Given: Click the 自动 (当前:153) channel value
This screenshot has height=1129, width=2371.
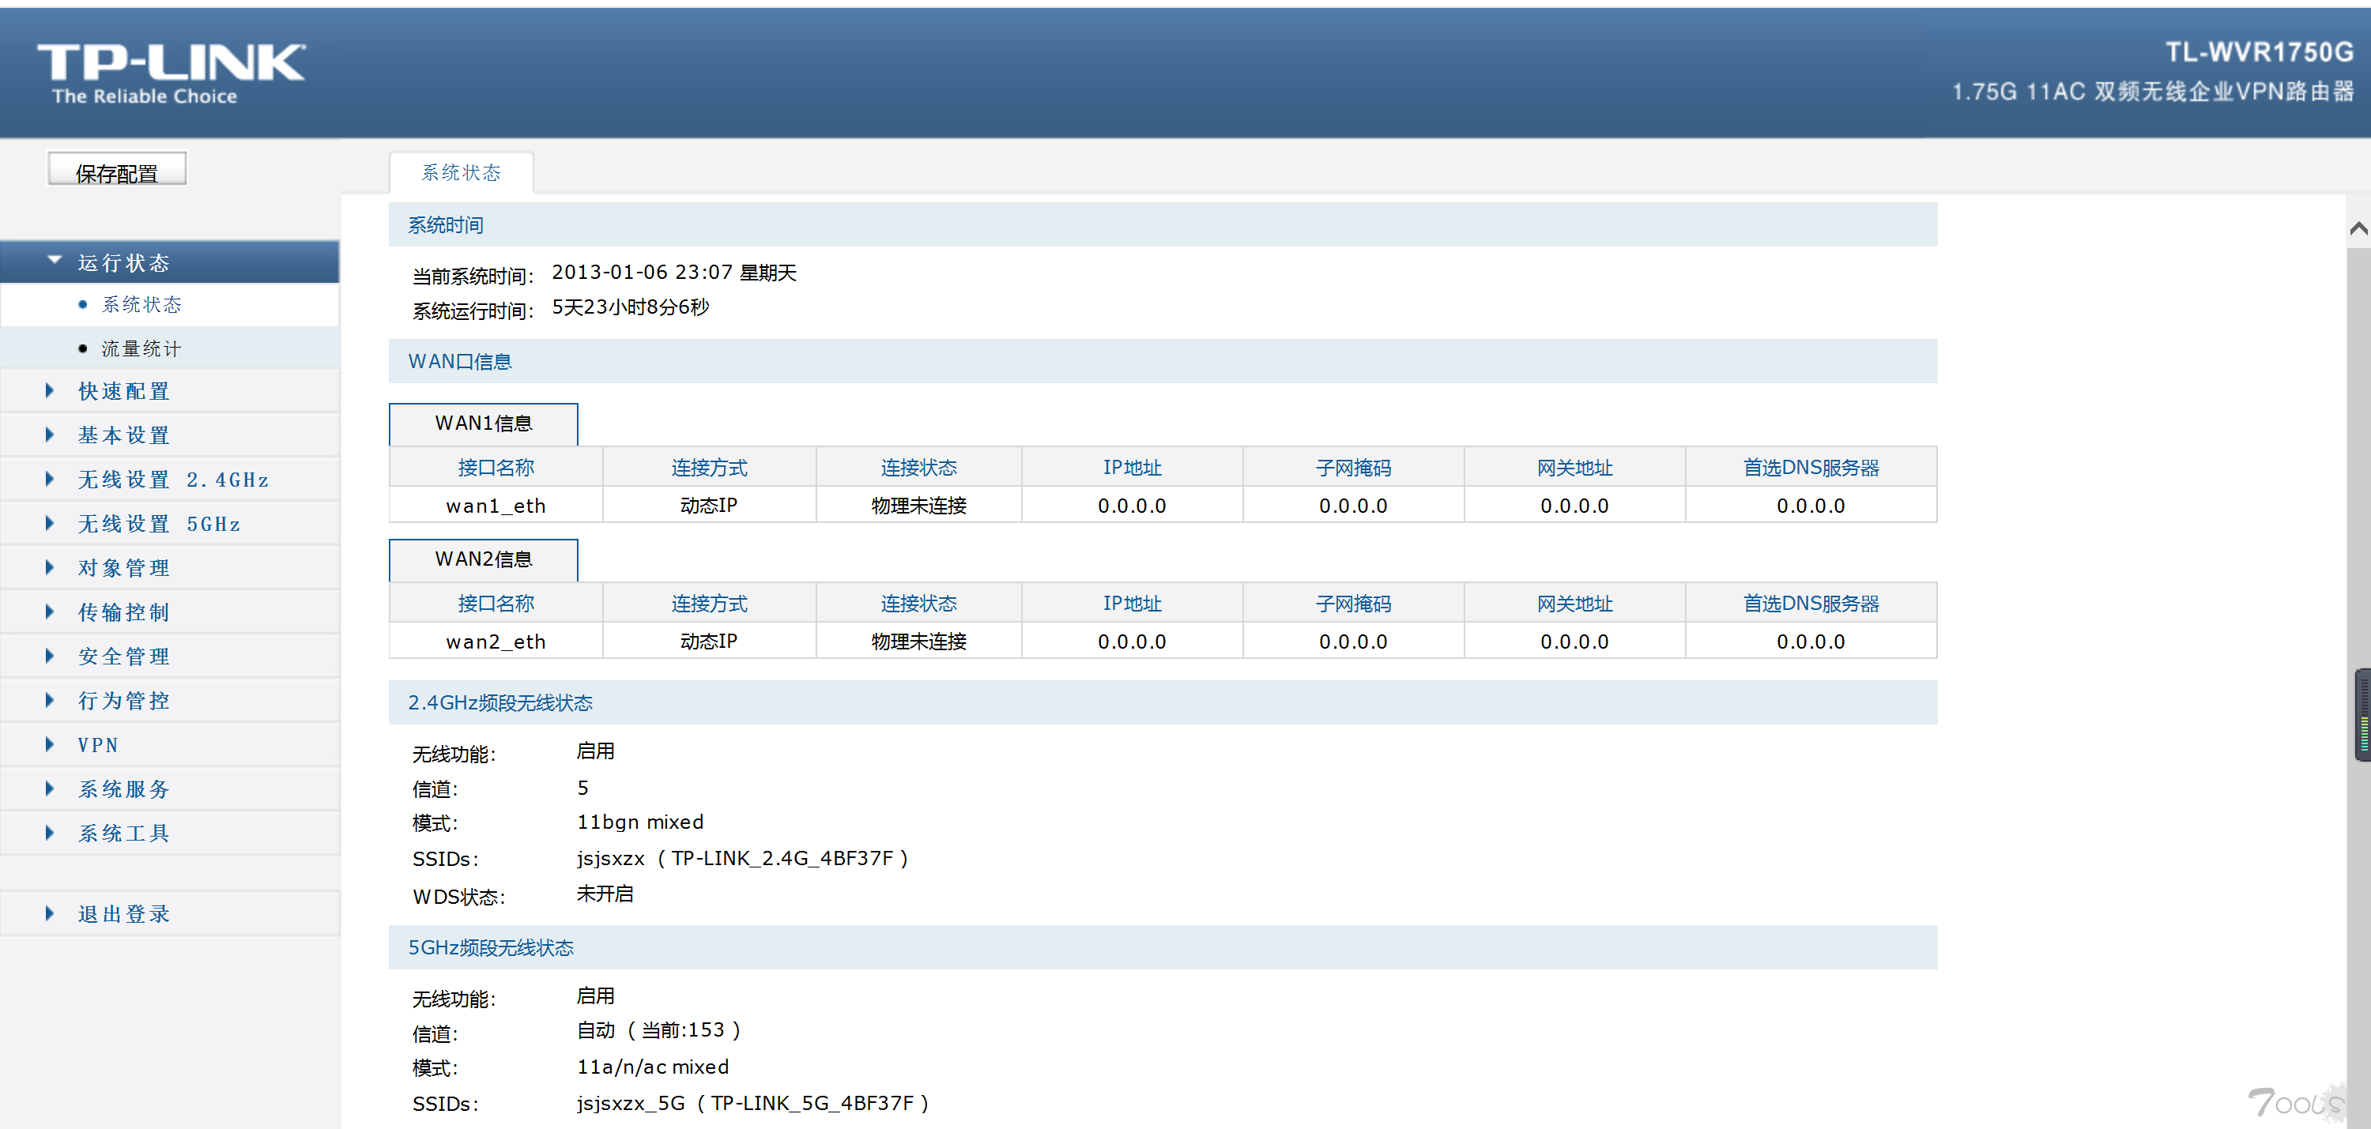Looking at the screenshot, I should coord(658,1030).
